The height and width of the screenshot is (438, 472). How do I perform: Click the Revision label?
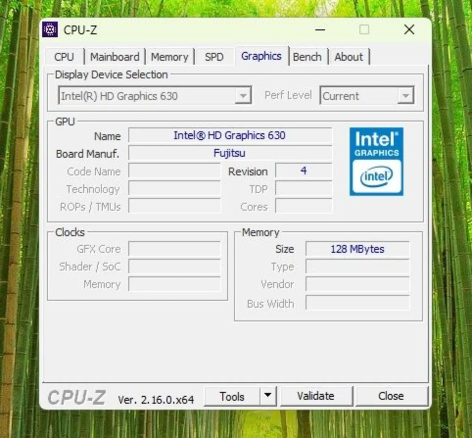pos(248,172)
